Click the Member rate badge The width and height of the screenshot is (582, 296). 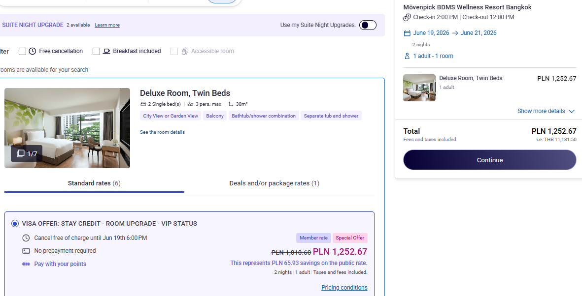(x=313, y=238)
